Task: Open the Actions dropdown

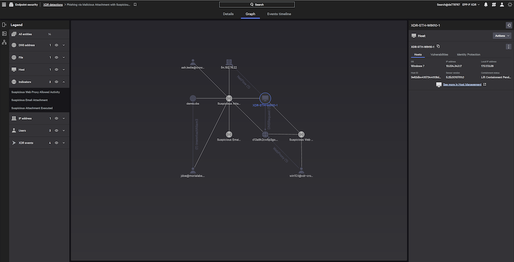Action: tap(502, 35)
